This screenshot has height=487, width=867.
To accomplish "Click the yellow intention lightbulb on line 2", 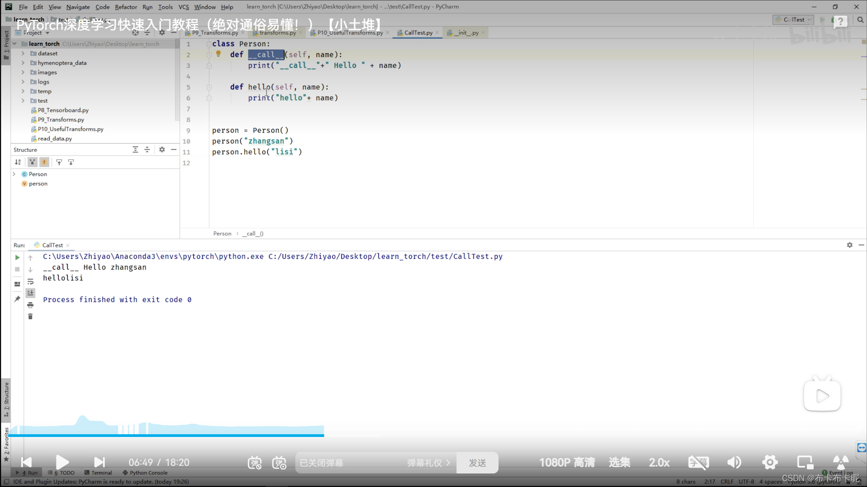I will pyautogui.click(x=219, y=54).
